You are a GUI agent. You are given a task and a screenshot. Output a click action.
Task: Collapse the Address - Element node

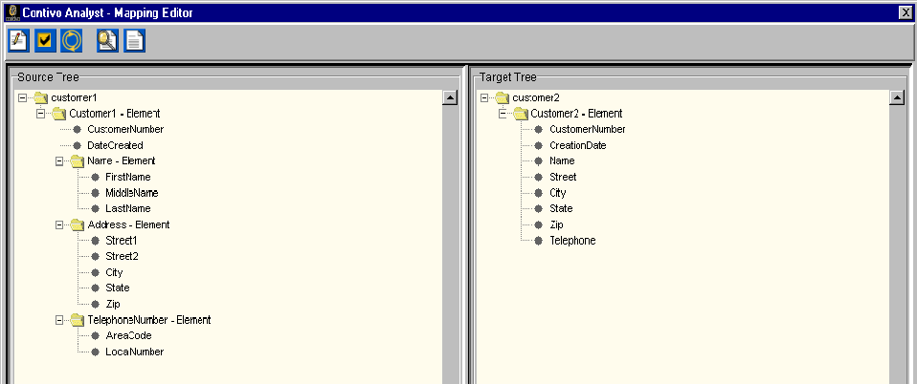(59, 224)
